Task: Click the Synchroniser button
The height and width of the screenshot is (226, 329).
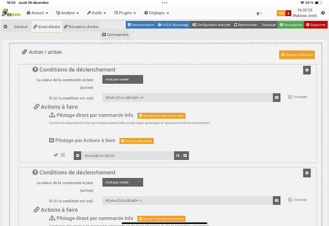Action: point(246,25)
